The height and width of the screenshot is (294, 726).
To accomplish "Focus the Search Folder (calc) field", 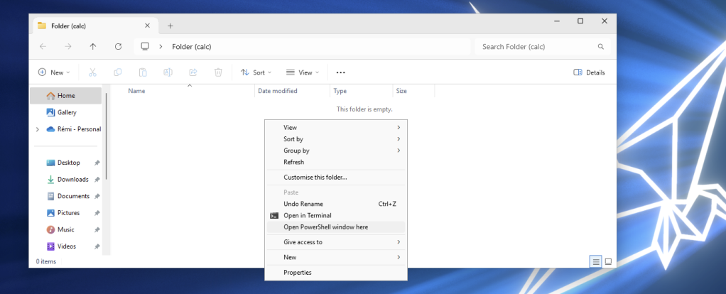I will pyautogui.click(x=543, y=47).
